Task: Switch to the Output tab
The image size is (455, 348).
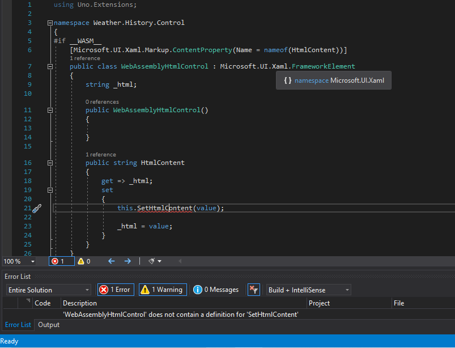Action: click(48, 325)
